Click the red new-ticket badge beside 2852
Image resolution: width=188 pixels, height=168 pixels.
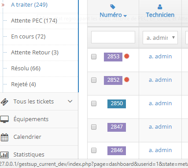tap(127, 80)
